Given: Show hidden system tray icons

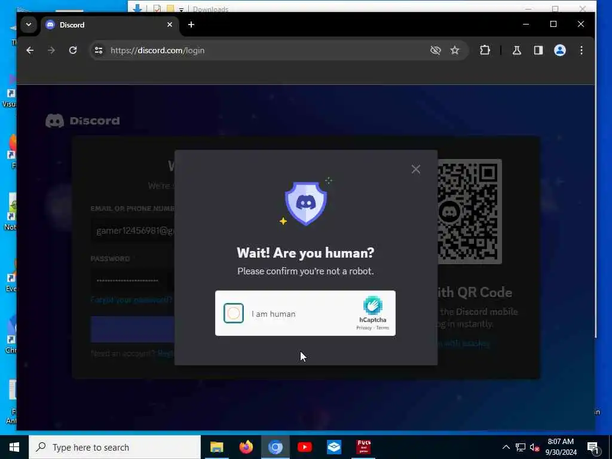Looking at the screenshot, I should pos(506,447).
